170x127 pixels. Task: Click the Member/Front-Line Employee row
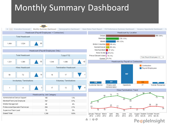pyautogui.click(x=44, y=101)
